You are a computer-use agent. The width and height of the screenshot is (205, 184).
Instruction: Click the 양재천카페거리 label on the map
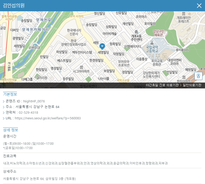click(35, 30)
